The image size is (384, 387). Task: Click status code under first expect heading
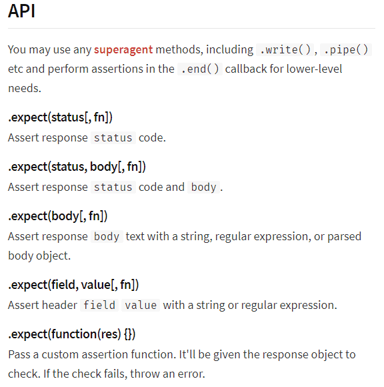click(x=113, y=137)
